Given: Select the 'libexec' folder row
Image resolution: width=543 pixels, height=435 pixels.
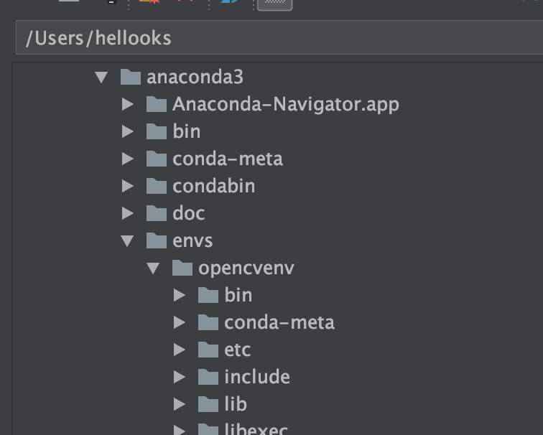Looking at the screenshot, I should tap(277, 428).
